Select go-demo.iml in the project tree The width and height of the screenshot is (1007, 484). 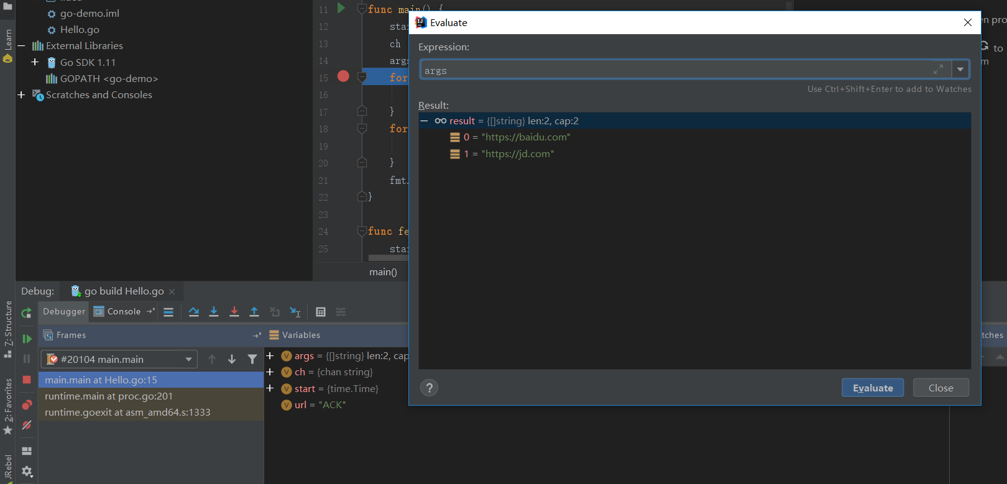[90, 14]
